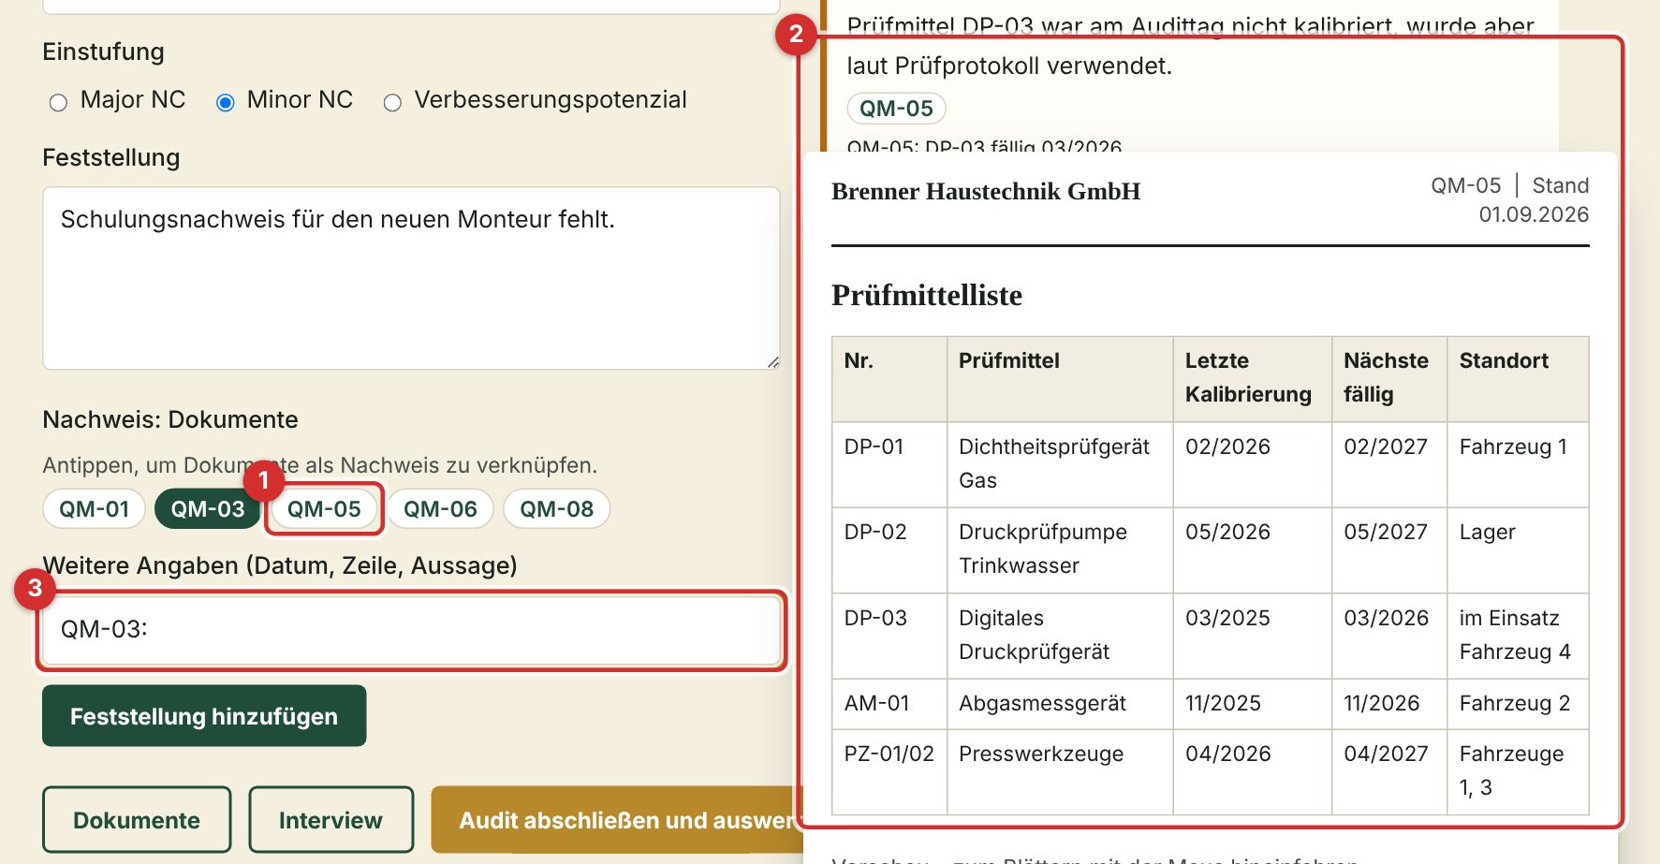This screenshot has width=1660, height=864.
Task: Choose the Verbesserungspotenzial radio option
Action: pyautogui.click(x=392, y=102)
